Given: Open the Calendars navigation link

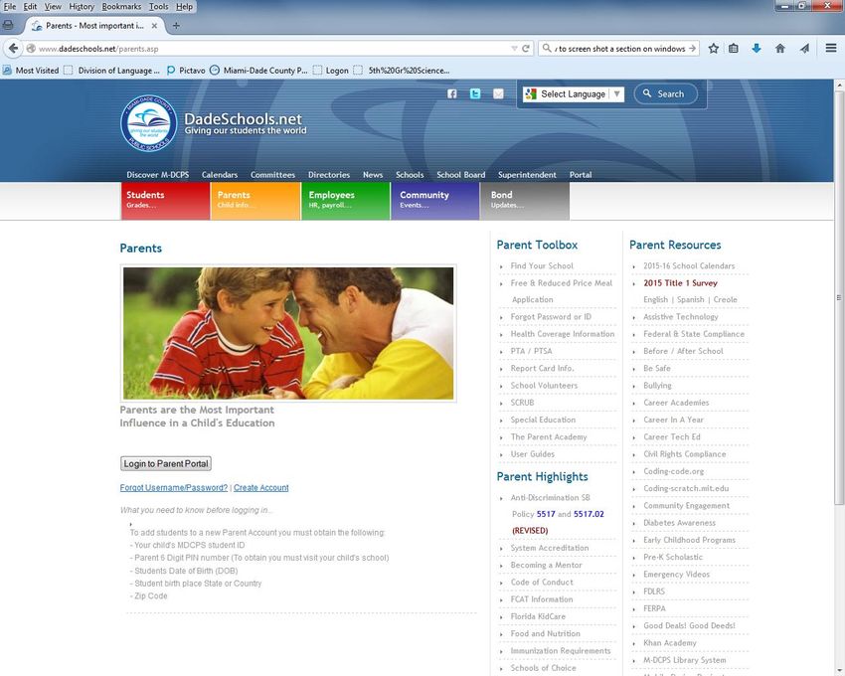Looking at the screenshot, I should point(220,175).
